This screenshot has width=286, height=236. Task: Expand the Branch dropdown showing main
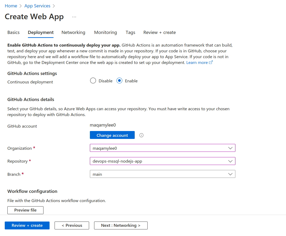click(x=162, y=174)
